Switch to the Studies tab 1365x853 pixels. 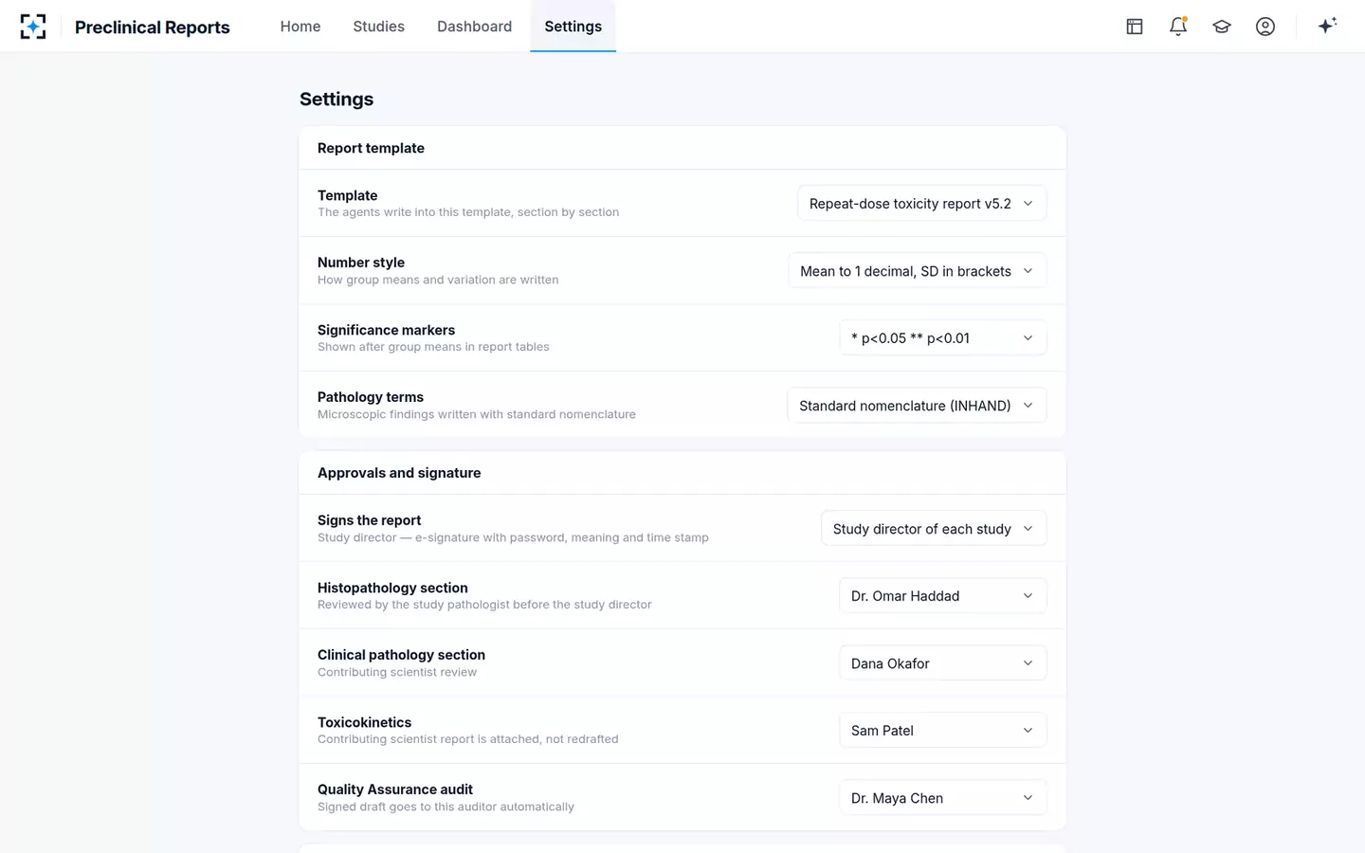coord(379,27)
